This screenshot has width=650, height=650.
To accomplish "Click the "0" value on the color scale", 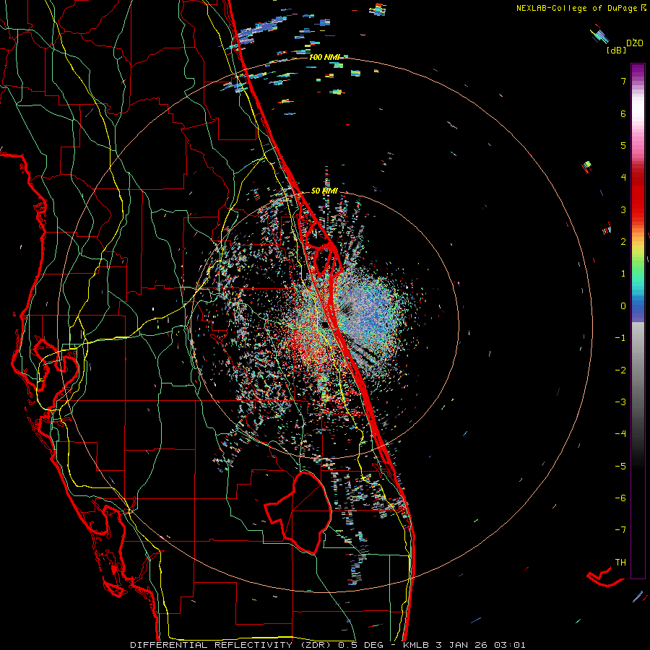I will coord(623,306).
